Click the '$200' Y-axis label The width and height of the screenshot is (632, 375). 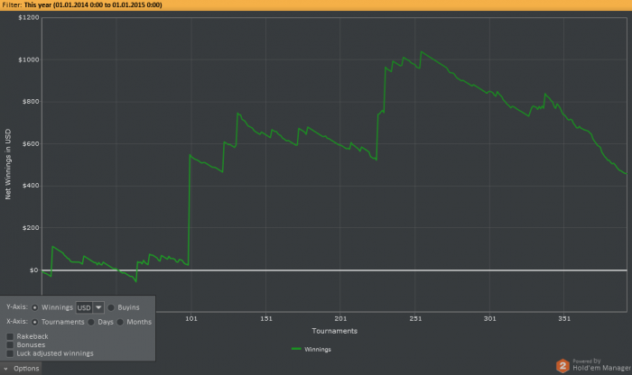click(31, 228)
